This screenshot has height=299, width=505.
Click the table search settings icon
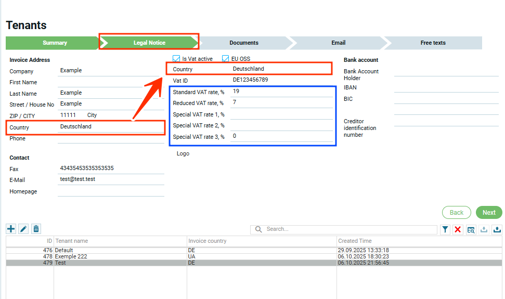coord(471,229)
